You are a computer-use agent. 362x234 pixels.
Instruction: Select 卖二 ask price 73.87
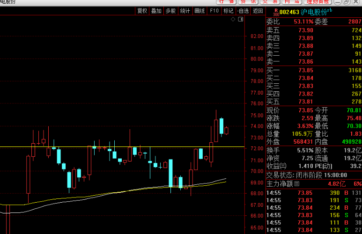point(306,54)
